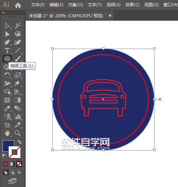
Task: Select the Type tool
Action: tap(7, 50)
